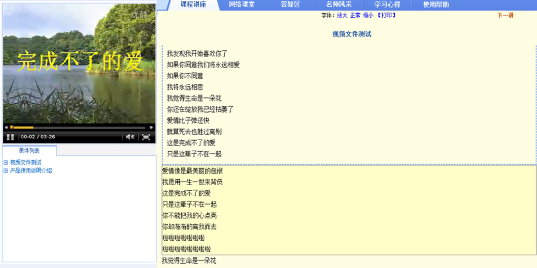Click the orange seek bar handle
This screenshot has width=537, height=268.
coord(12,128)
